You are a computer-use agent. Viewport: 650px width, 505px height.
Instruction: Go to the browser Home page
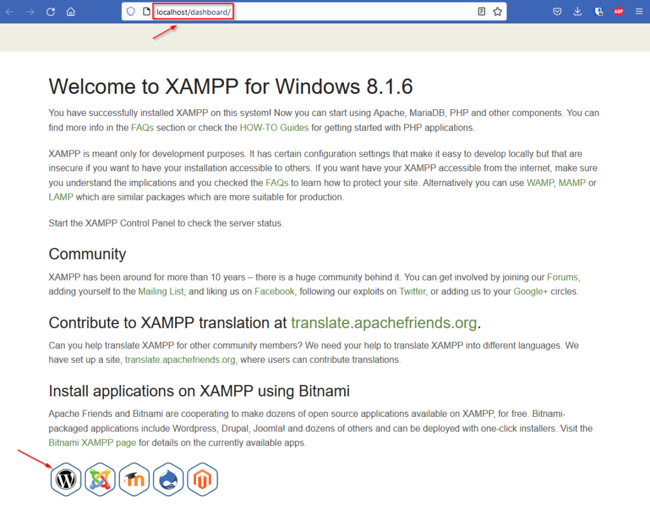point(71,11)
